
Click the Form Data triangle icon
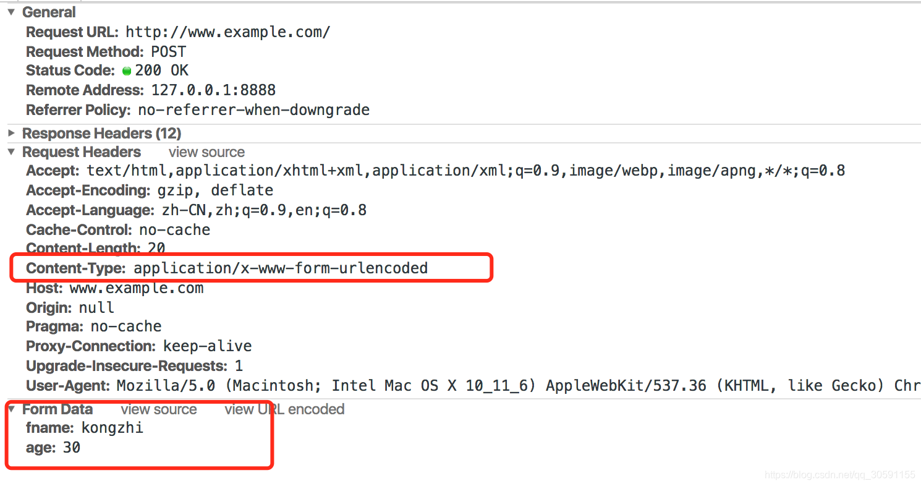coord(11,409)
